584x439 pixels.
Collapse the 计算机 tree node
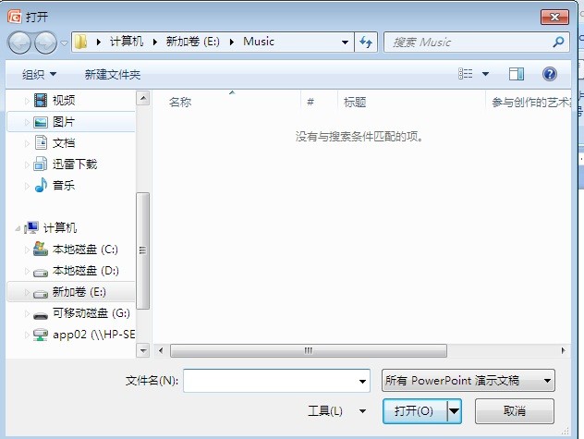[18, 228]
